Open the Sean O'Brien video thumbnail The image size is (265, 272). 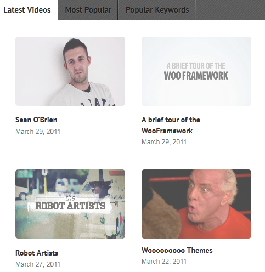tap(70, 71)
